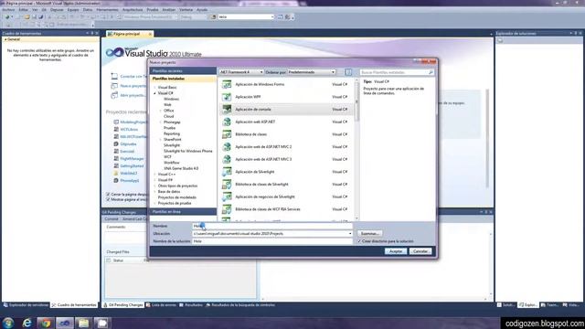Select the ASP.NET MVC 2 web application icon
The height and width of the screenshot is (329, 585).
tap(227, 146)
